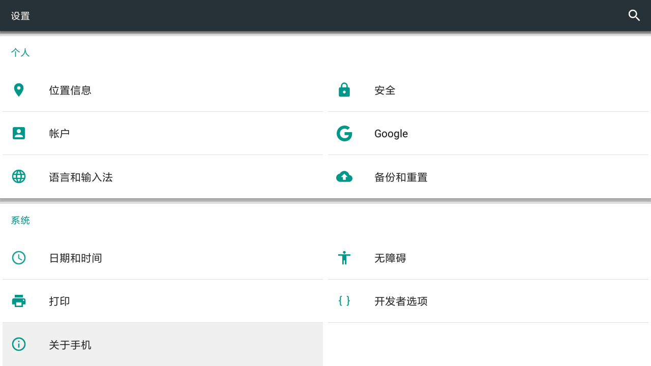Select 开发者选项 entry
The height and width of the screenshot is (366, 651).
488,301
